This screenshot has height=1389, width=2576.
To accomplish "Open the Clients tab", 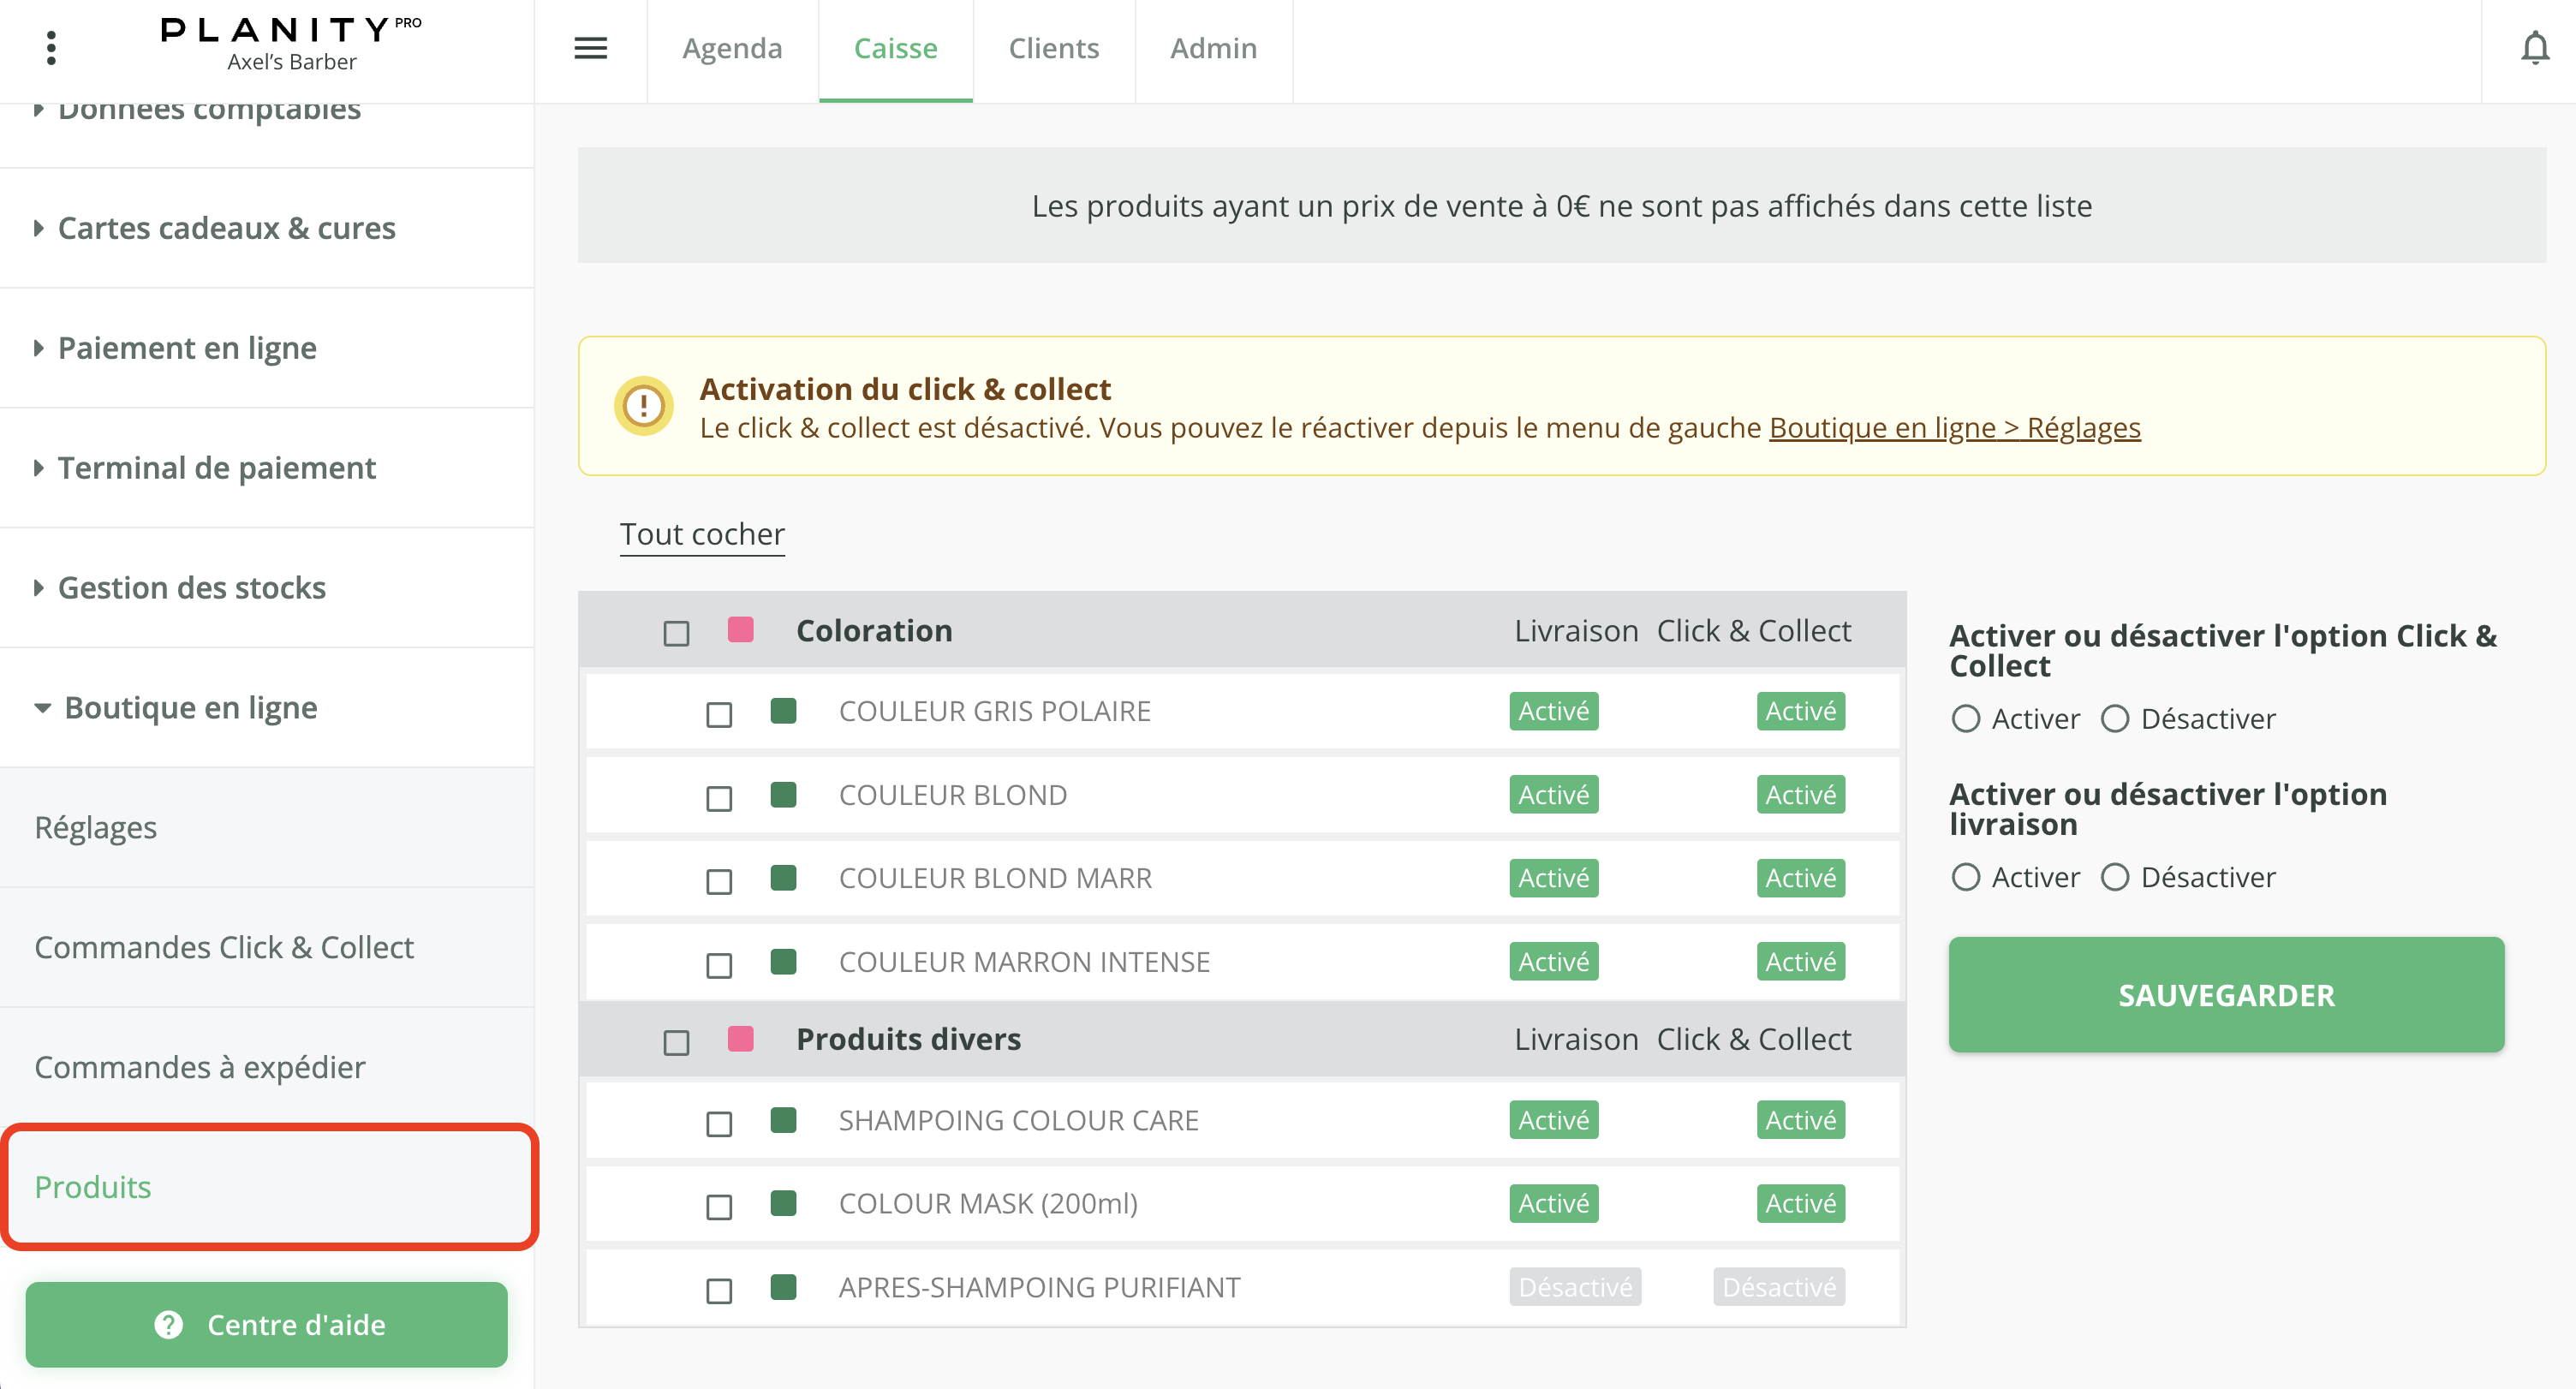I will coord(1053,48).
